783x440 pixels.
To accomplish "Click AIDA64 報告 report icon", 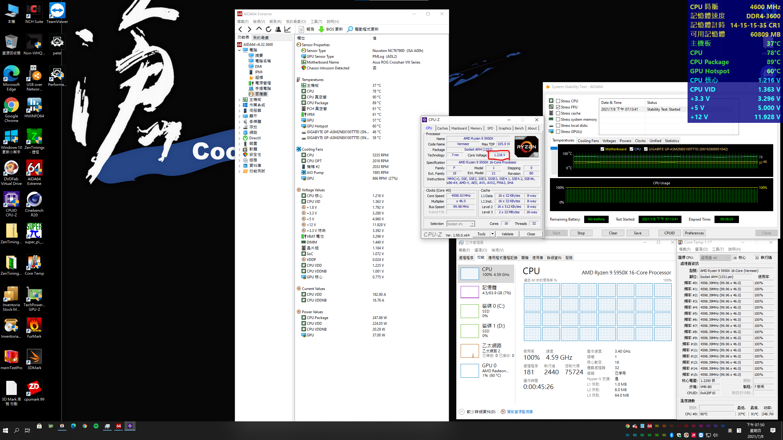I will click(x=301, y=29).
